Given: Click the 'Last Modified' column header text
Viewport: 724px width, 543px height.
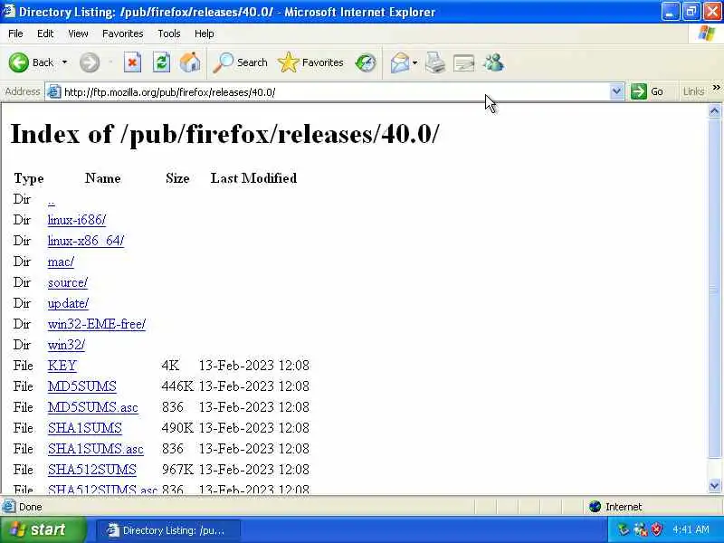Looking at the screenshot, I should click(x=254, y=178).
